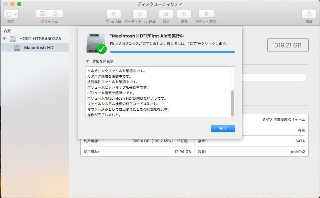
Task: Click the Erase toolbar icon
Action: tap(166, 14)
